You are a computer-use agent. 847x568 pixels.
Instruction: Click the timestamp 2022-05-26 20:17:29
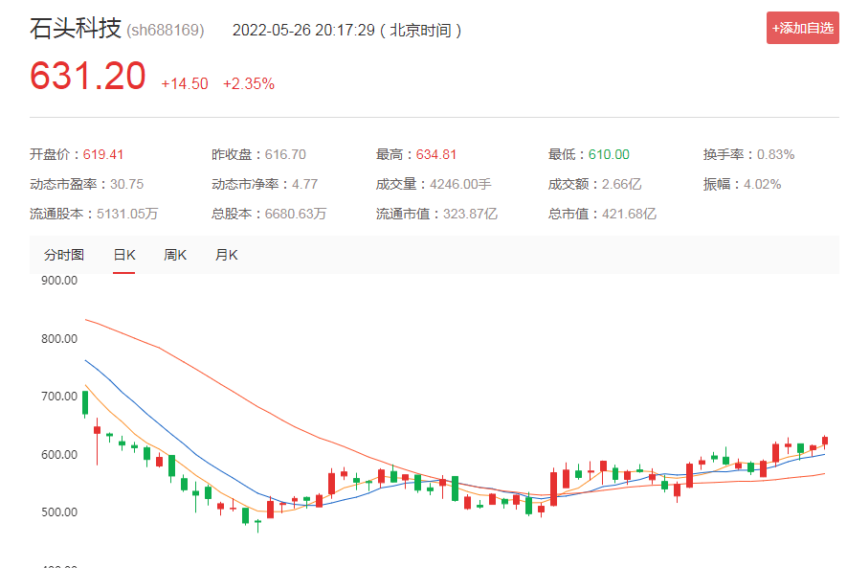tap(303, 30)
